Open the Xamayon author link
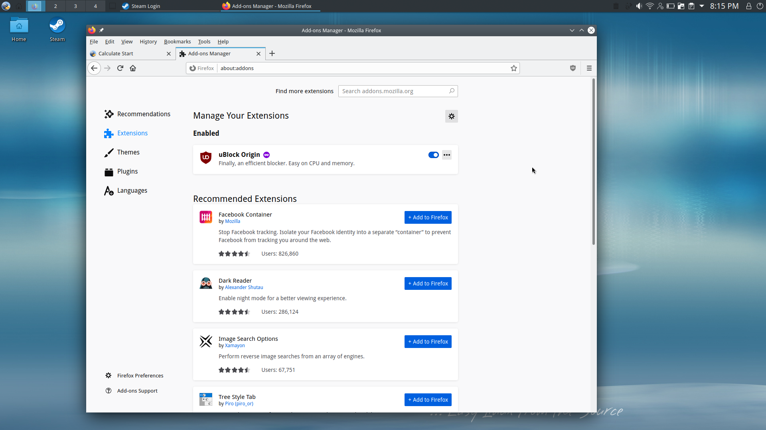 coord(235,346)
